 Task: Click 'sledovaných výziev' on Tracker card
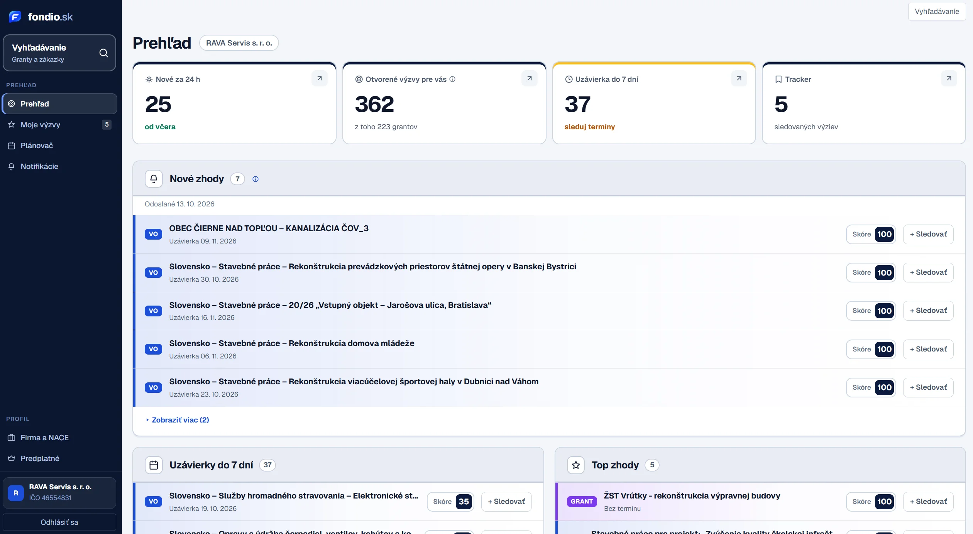point(806,127)
